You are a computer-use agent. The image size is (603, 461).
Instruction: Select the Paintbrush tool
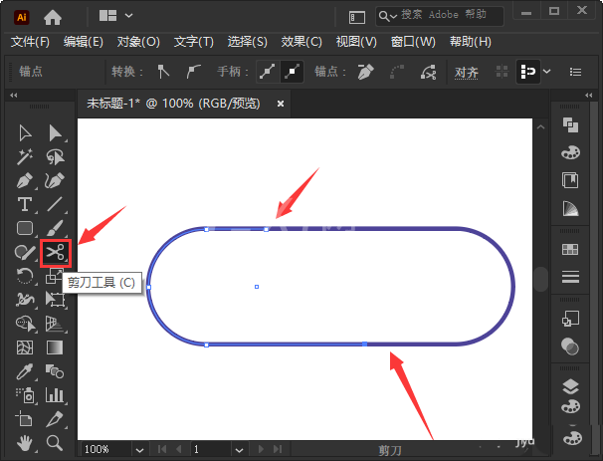pyautogui.click(x=55, y=228)
